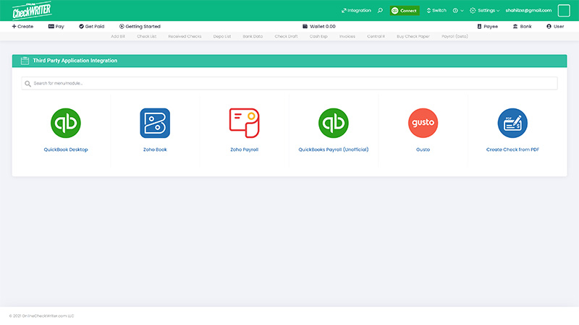Click the menu/module search field
The image size is (579, 325).
(289, 83)
